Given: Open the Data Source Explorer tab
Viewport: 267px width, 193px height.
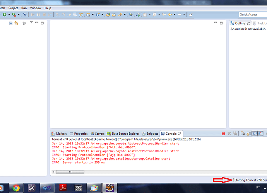Looking at the screenshot, I should pos(123,134).
